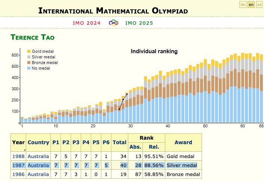Click the P1 column header
The image size is (264, 182).
tap(56, 142)
